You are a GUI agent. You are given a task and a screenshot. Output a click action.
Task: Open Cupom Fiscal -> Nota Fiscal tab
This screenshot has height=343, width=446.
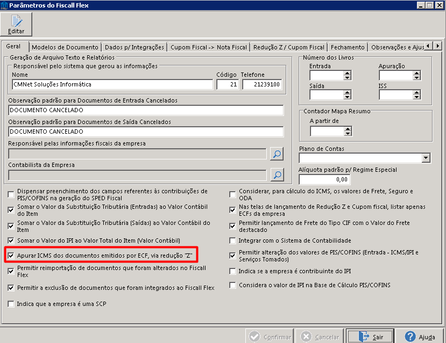point(209,47)
